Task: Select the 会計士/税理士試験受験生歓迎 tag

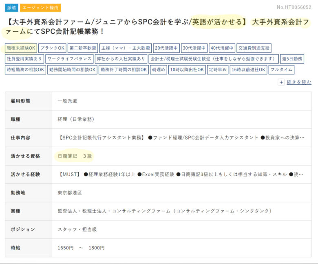Action: (x=214, y=59)
